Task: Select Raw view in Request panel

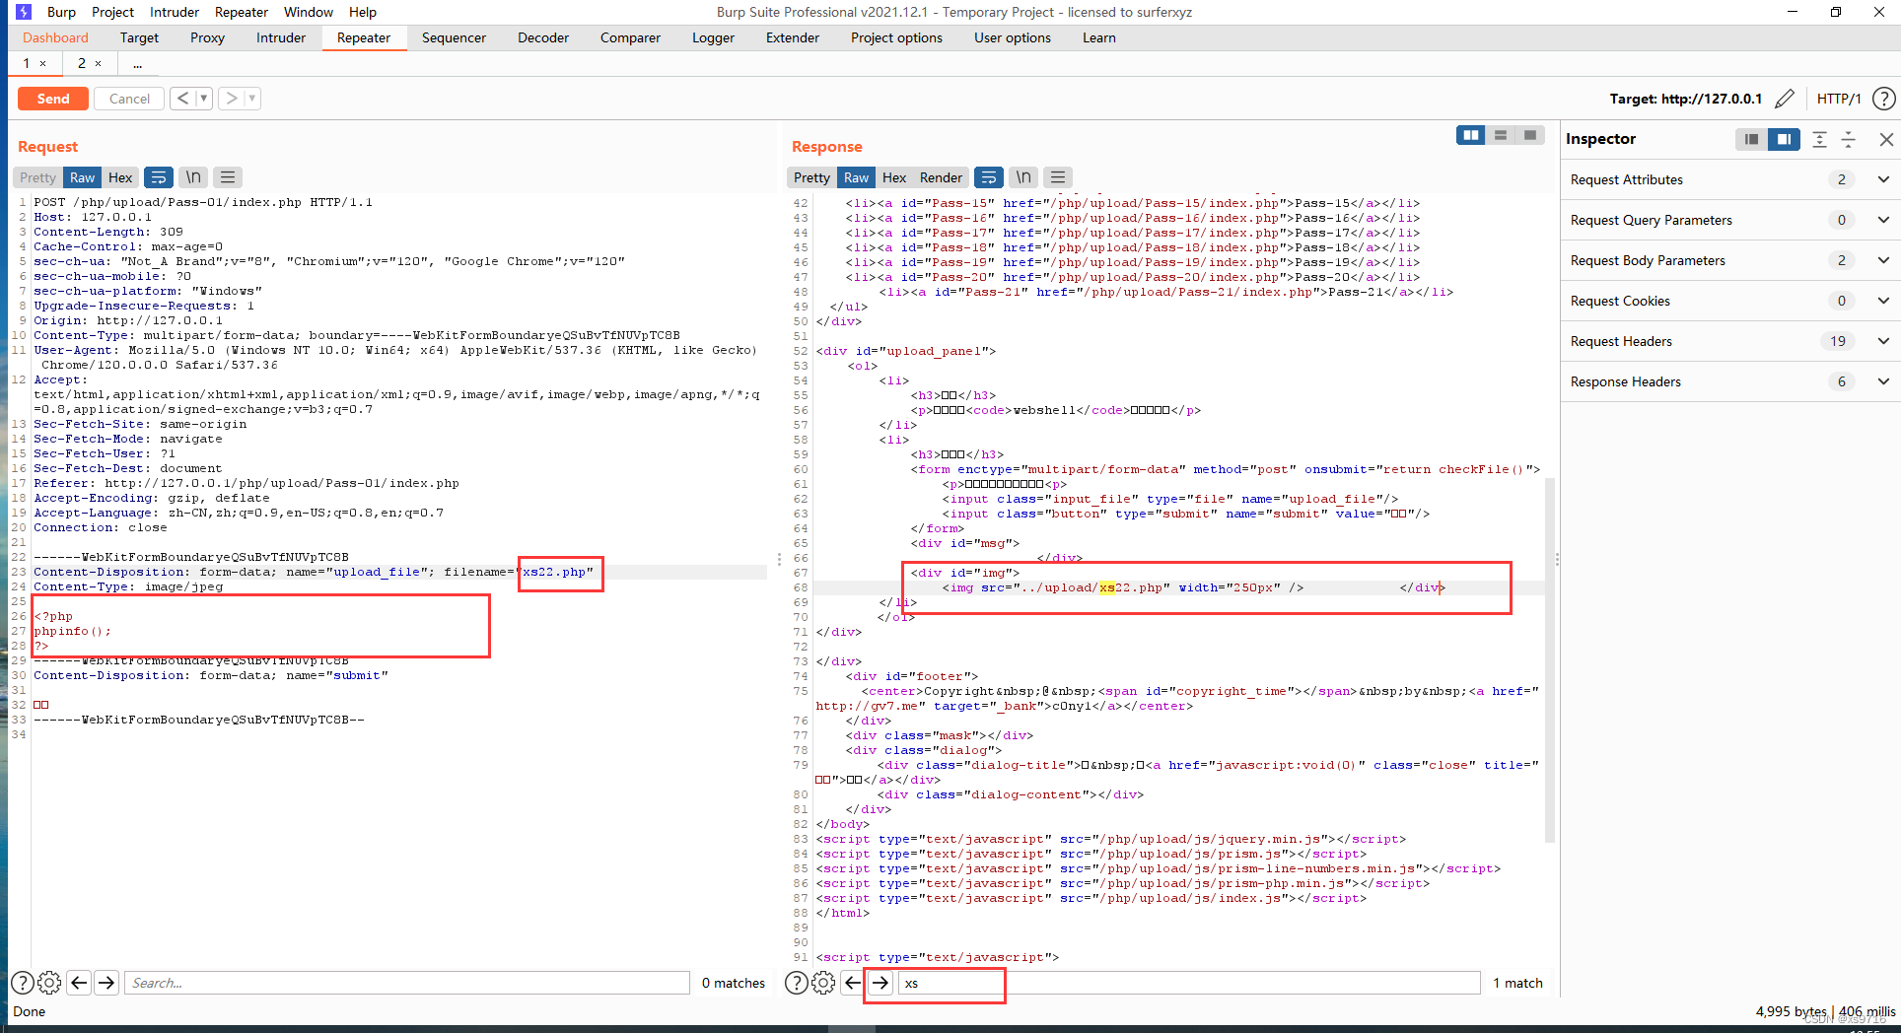Action: point(82,177)
